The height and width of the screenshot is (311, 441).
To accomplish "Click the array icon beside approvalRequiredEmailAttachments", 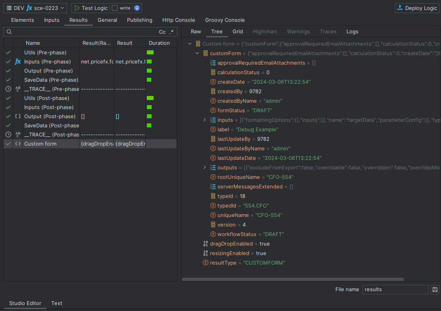I will click(213, 63).
